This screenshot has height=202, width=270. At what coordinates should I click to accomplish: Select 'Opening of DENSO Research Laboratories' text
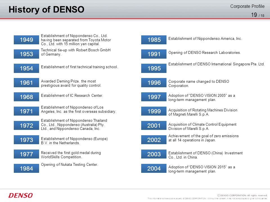[204, 52]
